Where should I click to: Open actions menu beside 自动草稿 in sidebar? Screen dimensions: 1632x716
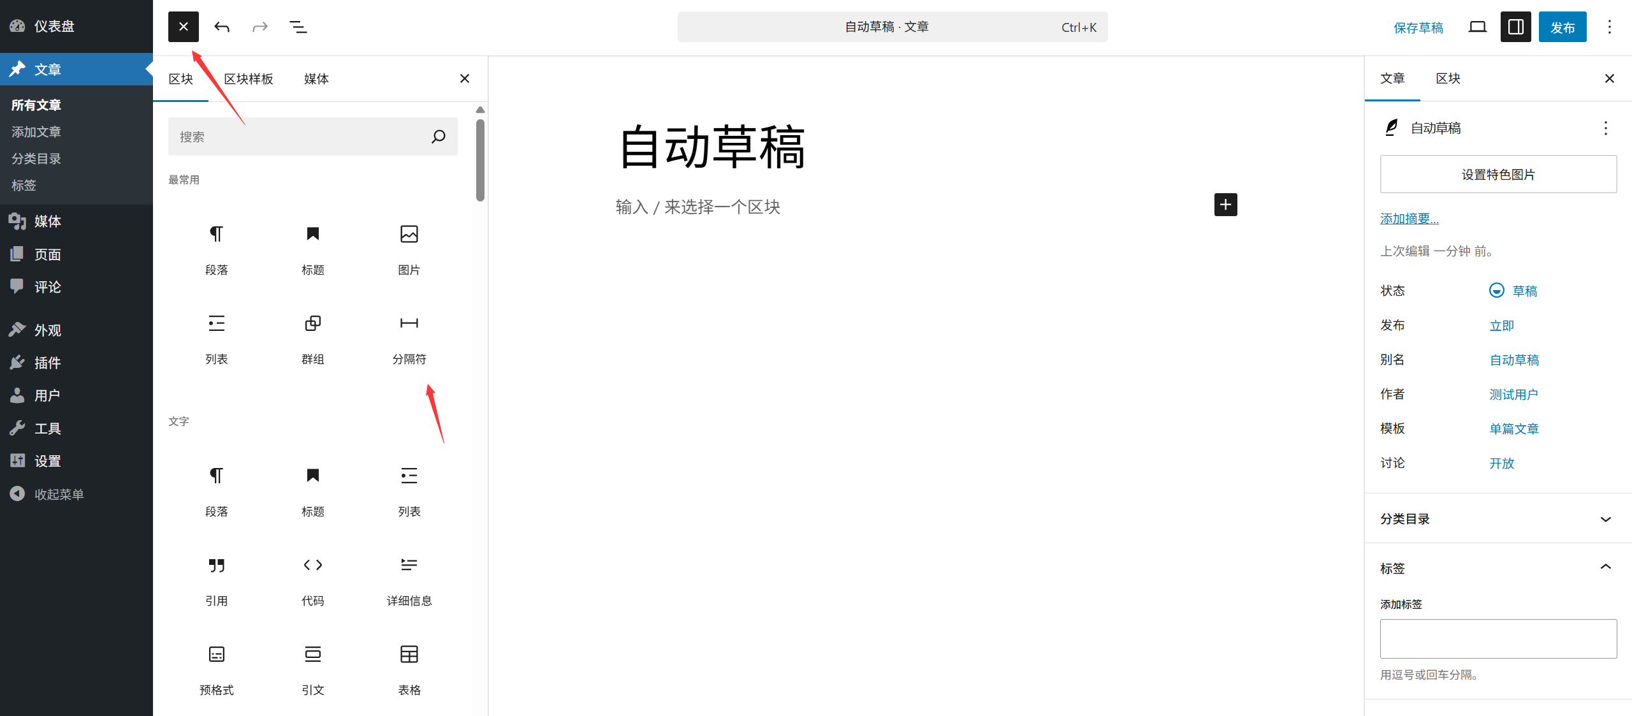1605,128
